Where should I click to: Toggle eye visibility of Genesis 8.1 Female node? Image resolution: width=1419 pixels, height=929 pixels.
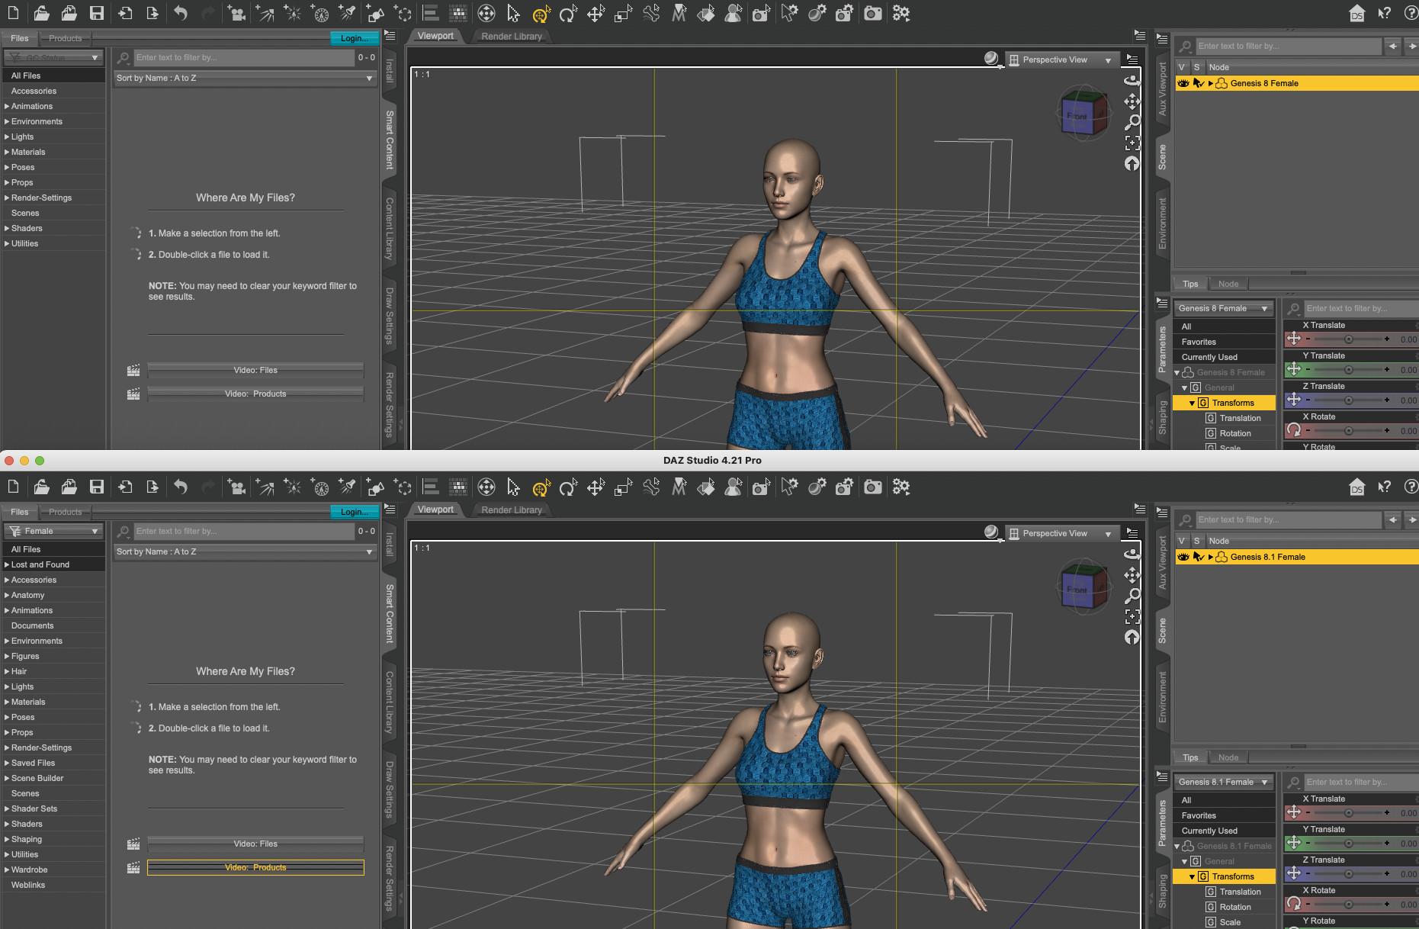pyautogui.click(x=1183, y=557)
